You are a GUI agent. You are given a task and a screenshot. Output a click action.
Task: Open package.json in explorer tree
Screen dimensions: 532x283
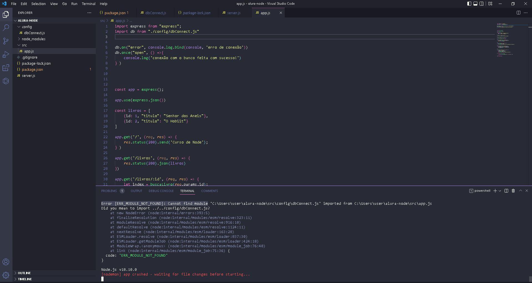[54, 69]
